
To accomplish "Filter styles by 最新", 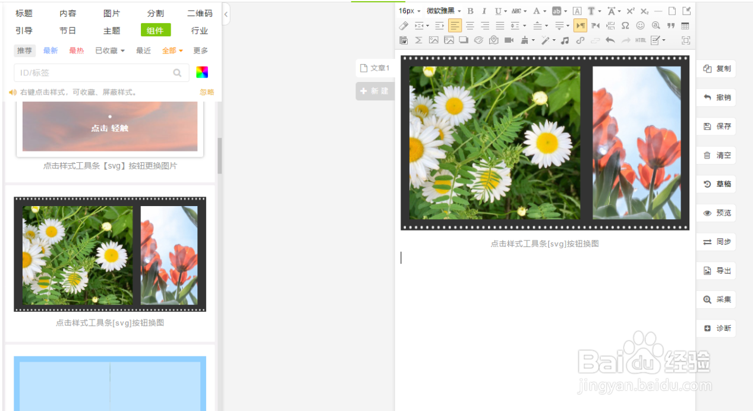I will click(51, 51).
